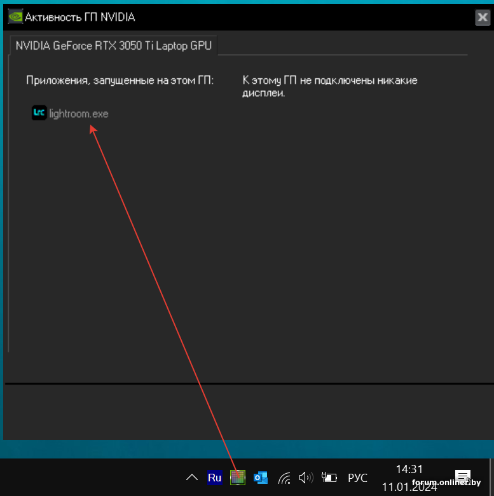Click the 'Приложения, запущенные на этом ГП:' label
The image size is (494, 496).
tap(120, 80)
